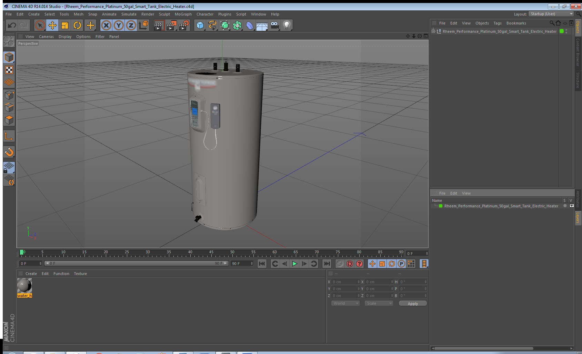Screen dimensions: 582x354
Task: Open the File menu
Action: click(9, 14)
